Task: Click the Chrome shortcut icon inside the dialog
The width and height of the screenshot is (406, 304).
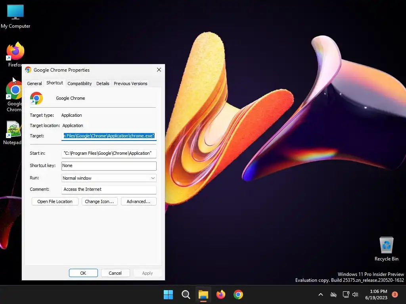Action: pos(36,98)
